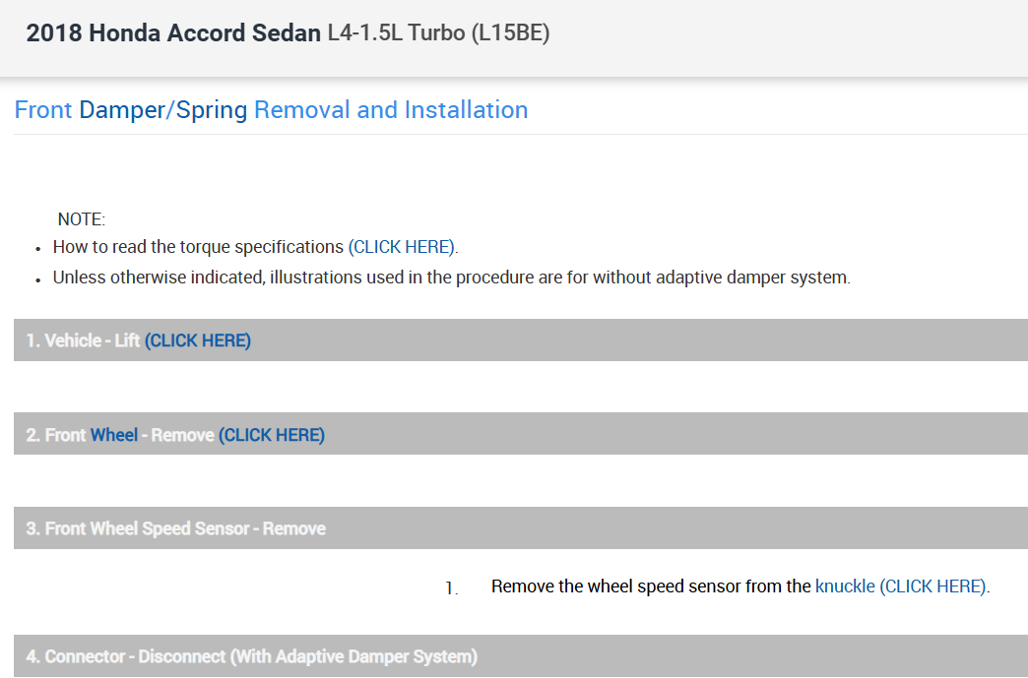The image size is (1028, 678).
Task: Collapse 3. Front Wheel Speed Sensor - Remove section
Action: (x=175, y=528)
